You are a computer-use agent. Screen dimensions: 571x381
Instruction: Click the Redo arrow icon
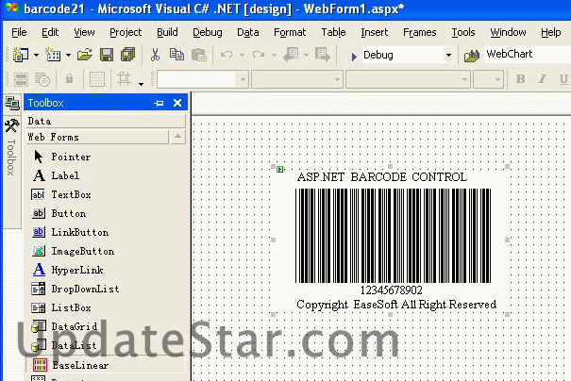259,55
